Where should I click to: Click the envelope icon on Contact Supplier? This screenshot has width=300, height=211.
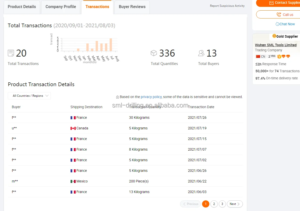(x=271, y=3)
